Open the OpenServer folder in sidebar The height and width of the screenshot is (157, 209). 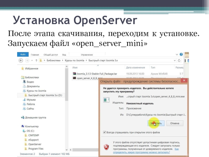pos(35,144)
